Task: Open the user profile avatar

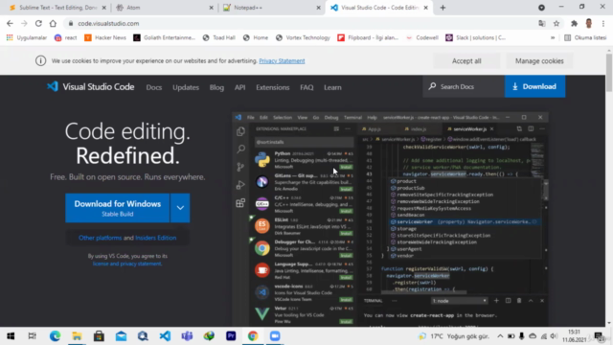Action: (x=589, y=23)
